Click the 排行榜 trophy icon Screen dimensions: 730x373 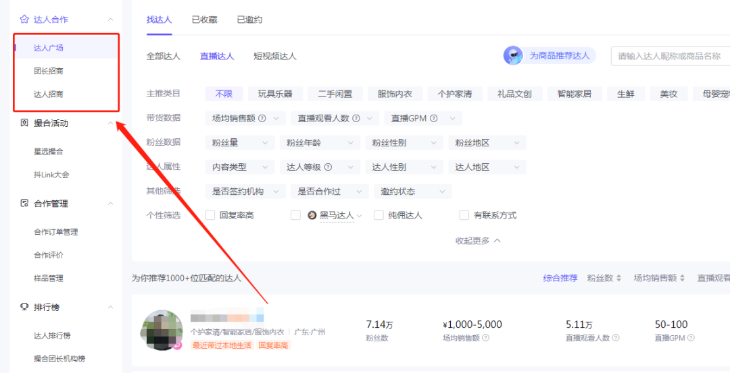pyautogui.click(x=24, y=308)
